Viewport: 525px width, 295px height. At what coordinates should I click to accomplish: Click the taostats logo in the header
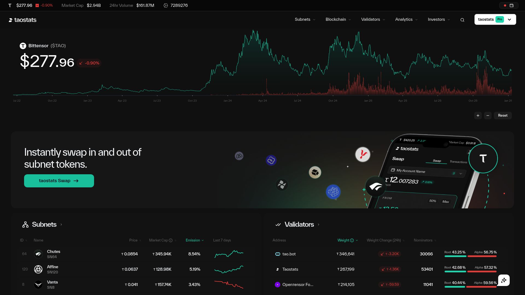tap(22, 20)
